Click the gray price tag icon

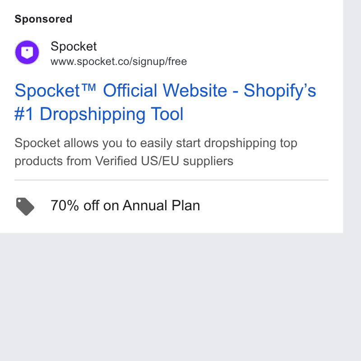(x=25, y=206)
